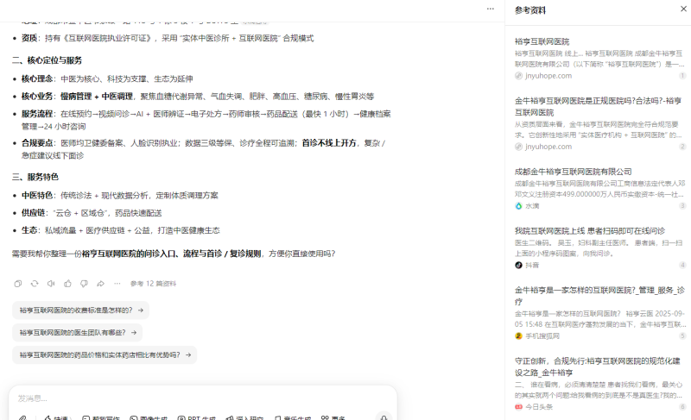Open reference 成都金牛裕亨互联网医院有限公司
This screenshot has width=691, height=420.
pos(573,172)
